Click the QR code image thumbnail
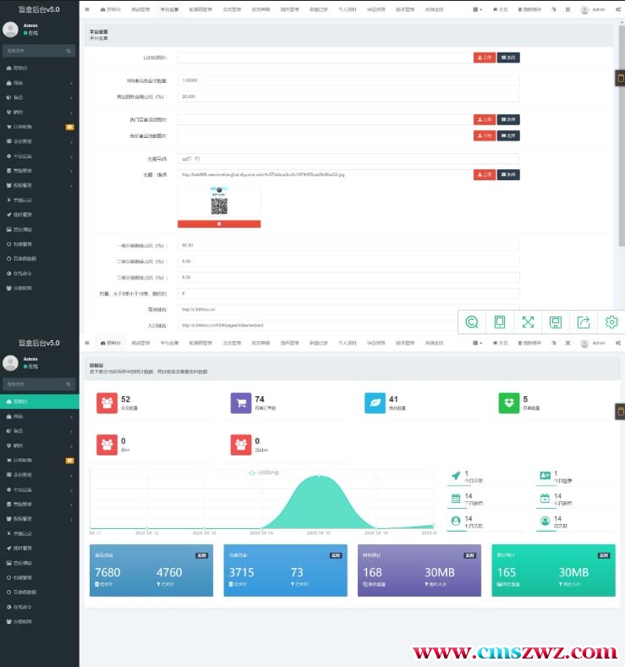The width and height of the screenshot is (625, 667). coord(219,203)
